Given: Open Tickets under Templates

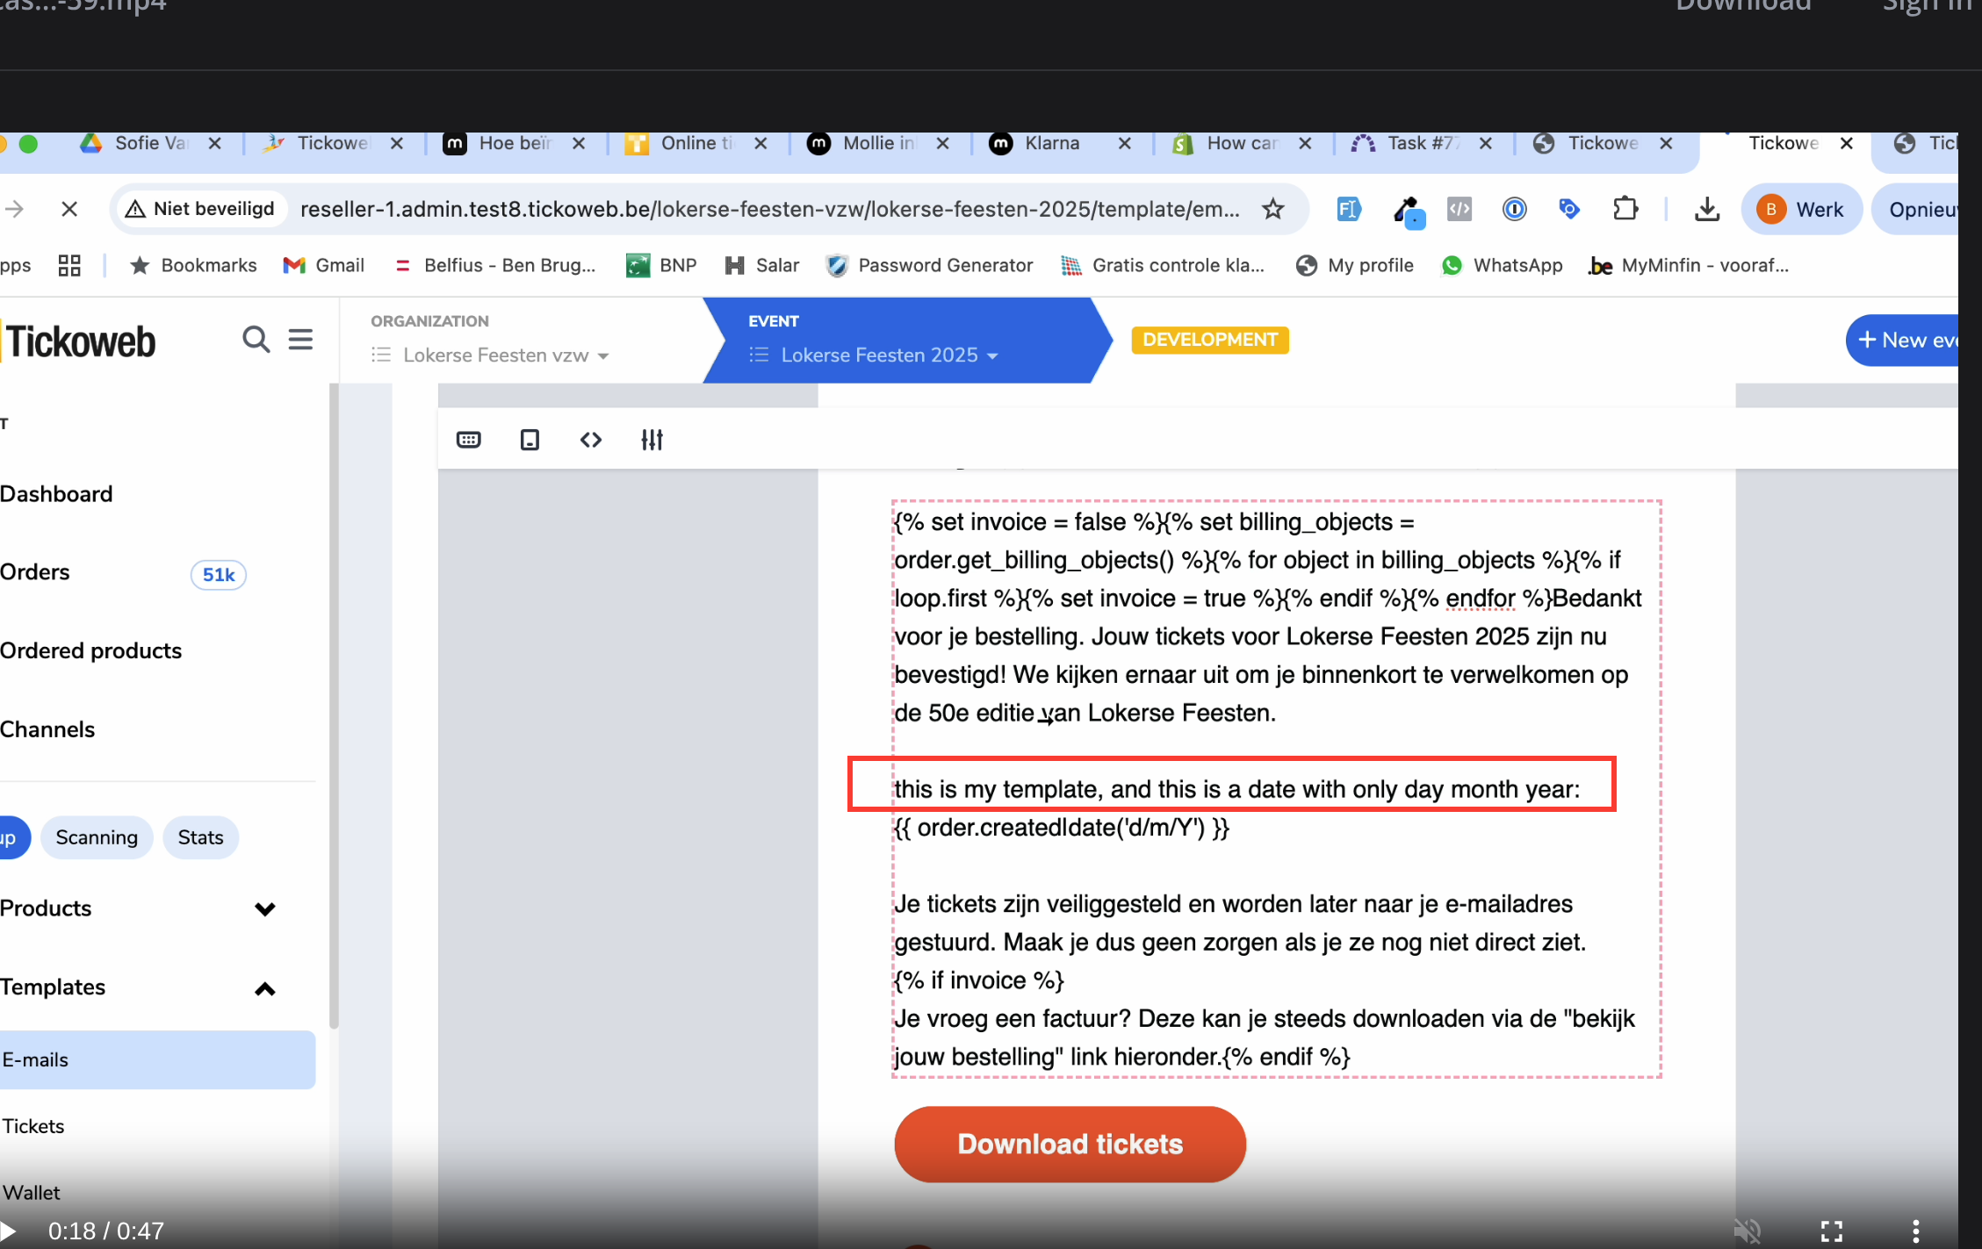Looking at the screenshot, I should point(33,1126).
